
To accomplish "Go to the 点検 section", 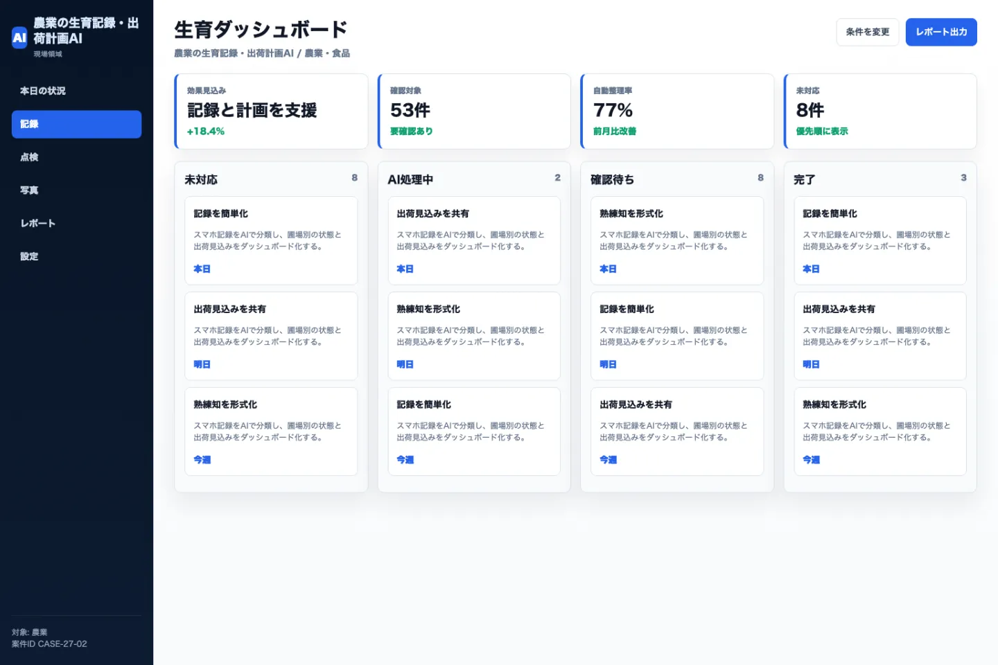I will [76, 157].
